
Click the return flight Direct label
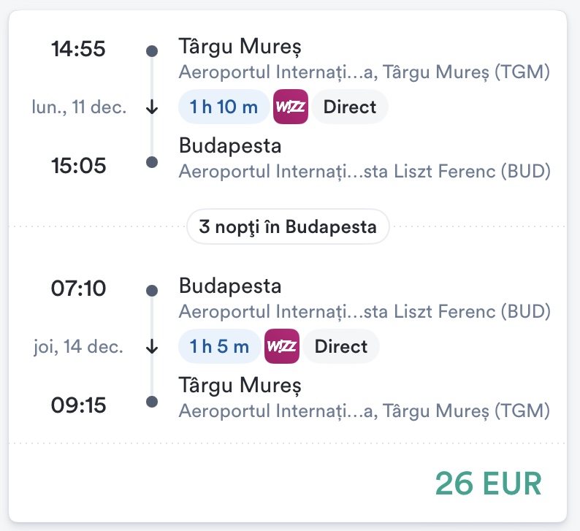click(341, 347)
